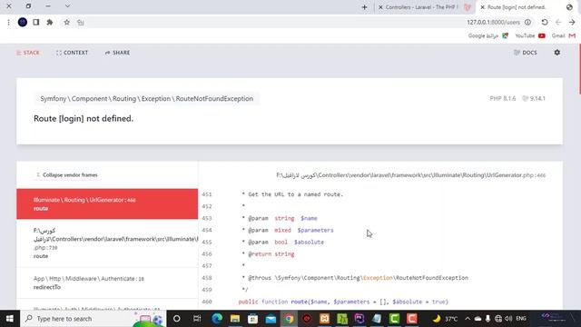
Task: Open Cortana circle icon on taskbar
Action: 177,319
